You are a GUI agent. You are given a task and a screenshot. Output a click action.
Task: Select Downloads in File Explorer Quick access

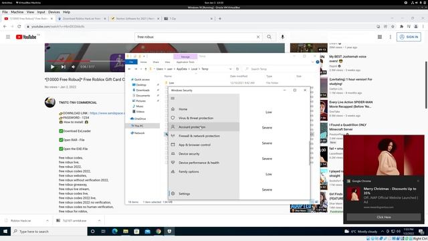[x=142, y=90]
